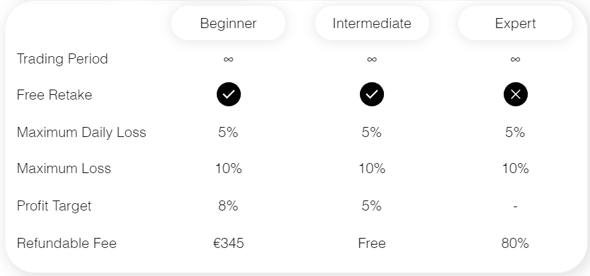This screenshot has width=590, height=276.
Task: Click the Expert free retake X icon
Action: click(515, 95)
